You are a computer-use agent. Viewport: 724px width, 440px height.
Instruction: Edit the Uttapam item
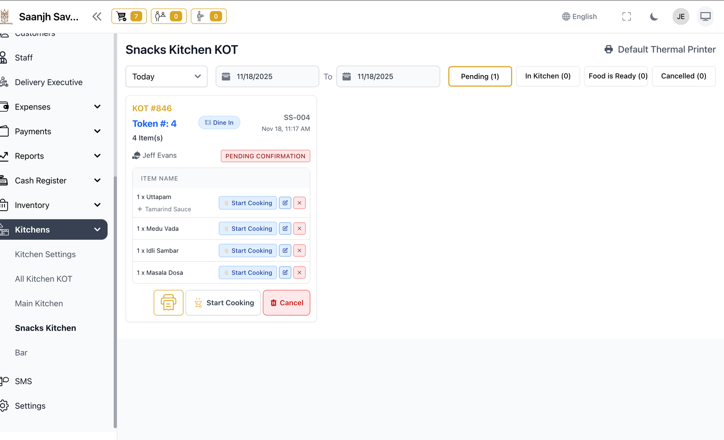click(x=285, y=203)
